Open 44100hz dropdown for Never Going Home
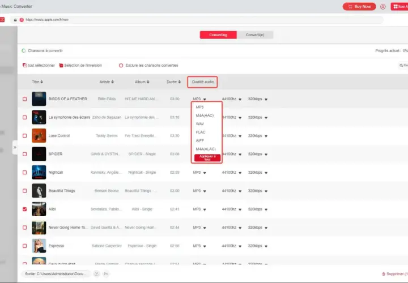 point(232,228)
